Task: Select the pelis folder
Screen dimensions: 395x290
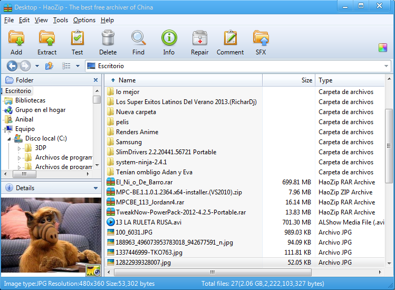Action: 122,122
